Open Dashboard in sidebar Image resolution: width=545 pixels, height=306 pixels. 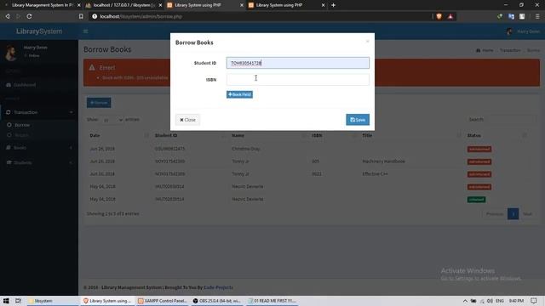point(39,85)
